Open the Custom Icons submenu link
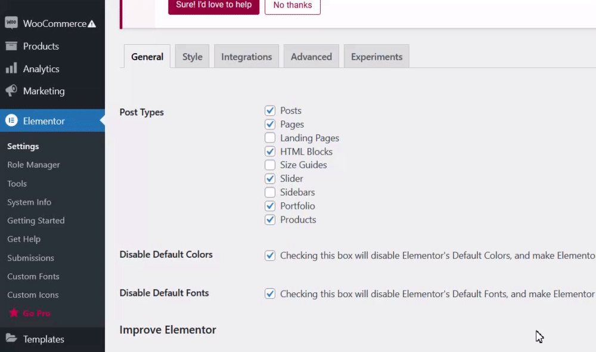This screenshot has height=352, width=596. click(x=33, y=295)
